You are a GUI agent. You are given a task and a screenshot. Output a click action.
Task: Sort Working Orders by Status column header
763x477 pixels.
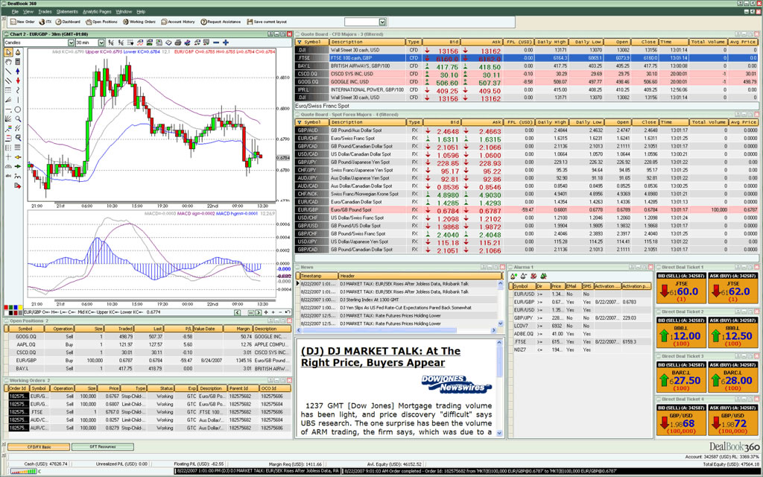click(161, 388)
